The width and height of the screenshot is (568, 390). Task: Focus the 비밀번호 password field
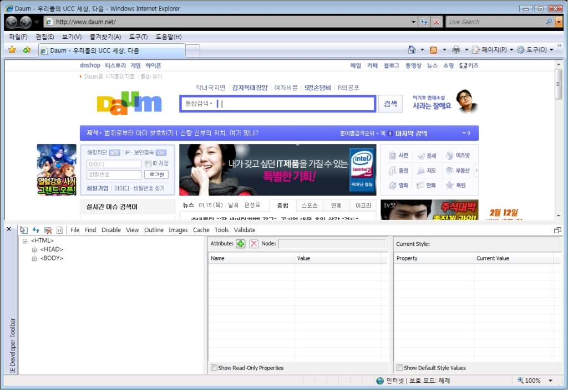point(114,175)
